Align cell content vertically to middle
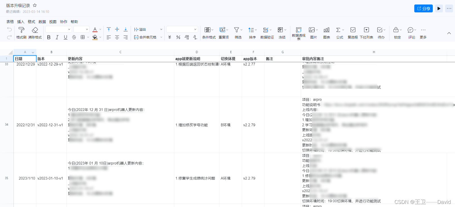Viewport: 455px width, 207px height. [117, 30]
